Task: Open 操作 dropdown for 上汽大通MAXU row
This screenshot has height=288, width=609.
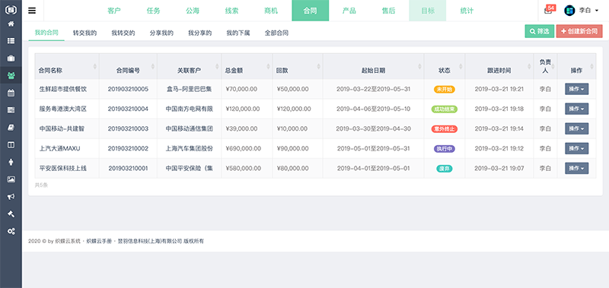Action: [576, 148]
